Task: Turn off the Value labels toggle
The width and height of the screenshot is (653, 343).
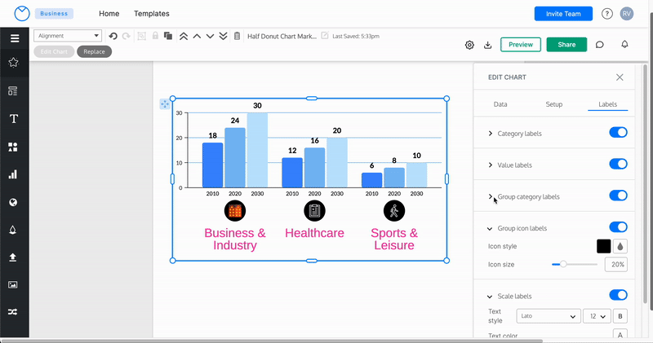Action: [618, 165]
